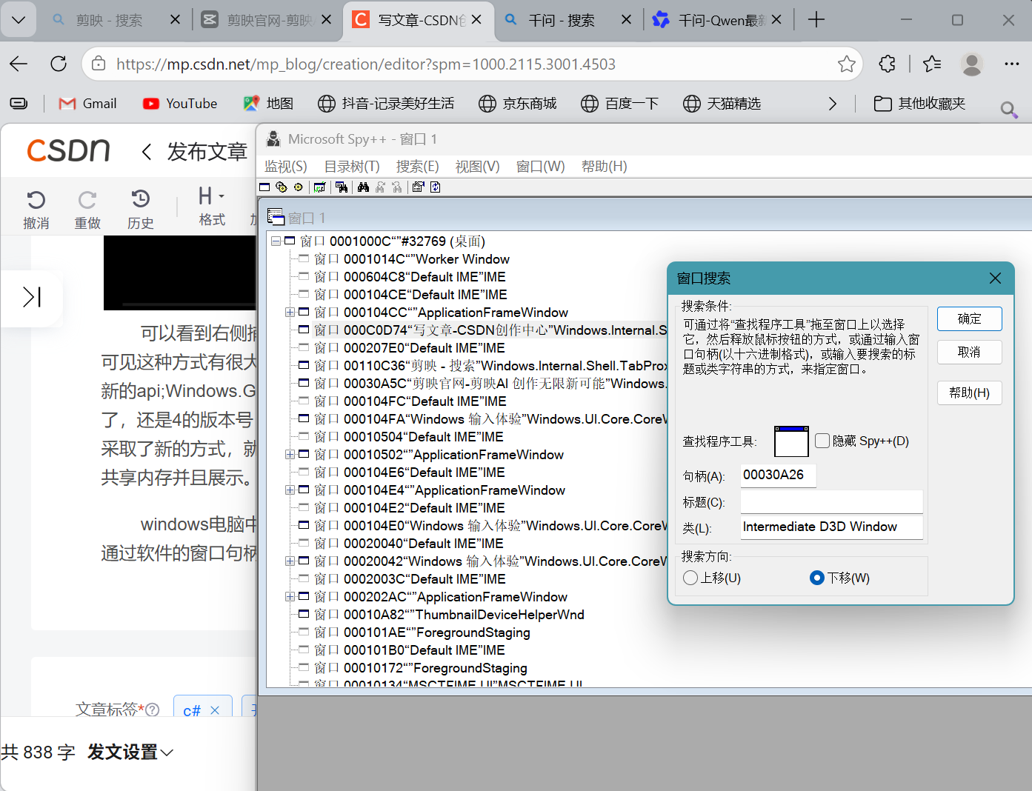The height and width of the screenshot is (791, 1032).
Task: Open the browser extensions puzzle icon
Action: 887,64
